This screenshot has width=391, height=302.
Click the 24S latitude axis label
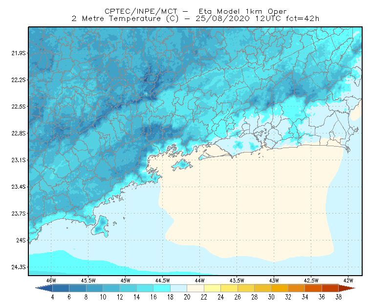pos(21,240)
